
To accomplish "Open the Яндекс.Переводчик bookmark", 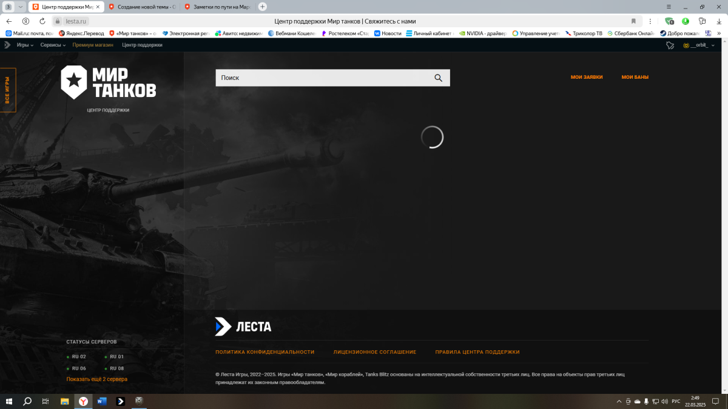I will [x=81, y=33].
